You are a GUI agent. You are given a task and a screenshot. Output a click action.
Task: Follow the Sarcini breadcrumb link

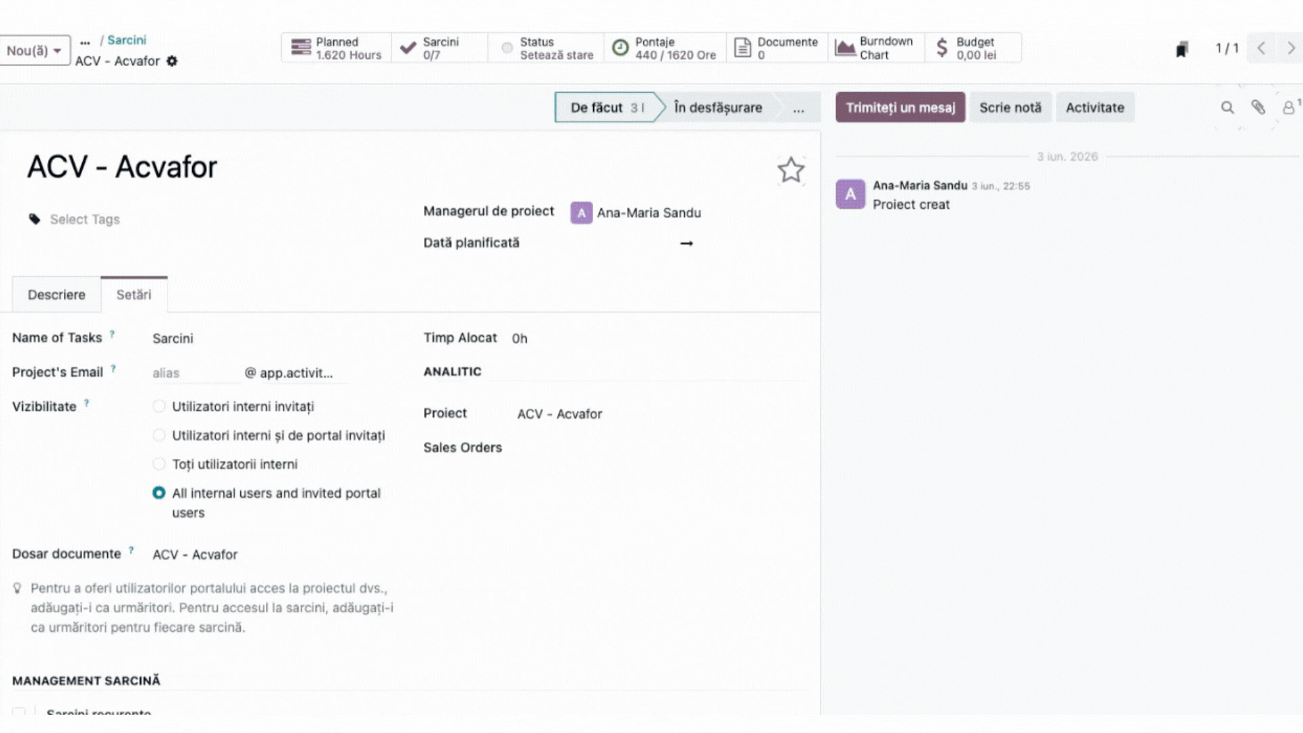click(x=126, y=40)
